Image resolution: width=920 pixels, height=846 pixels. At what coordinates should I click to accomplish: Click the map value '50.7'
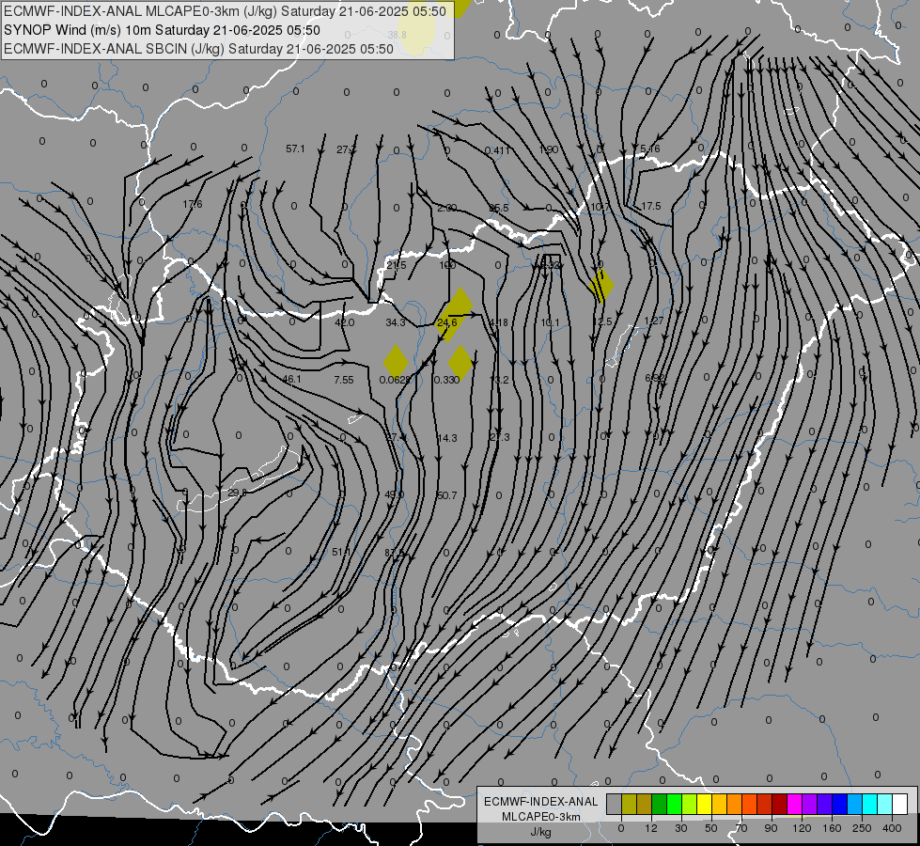coord(447,495)
